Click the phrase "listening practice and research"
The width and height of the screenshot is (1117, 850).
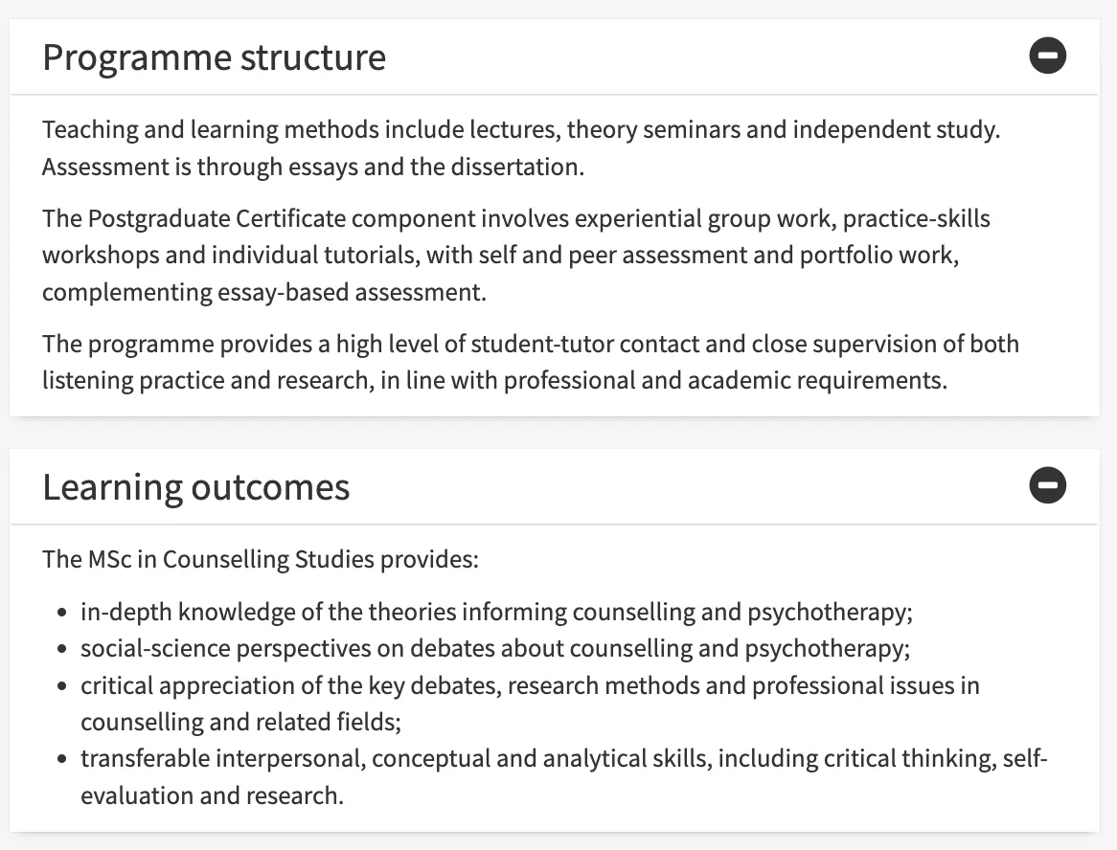pos(205,381)
